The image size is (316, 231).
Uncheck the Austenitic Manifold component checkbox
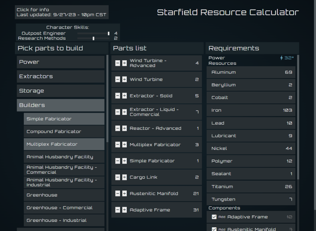[214, 229]
